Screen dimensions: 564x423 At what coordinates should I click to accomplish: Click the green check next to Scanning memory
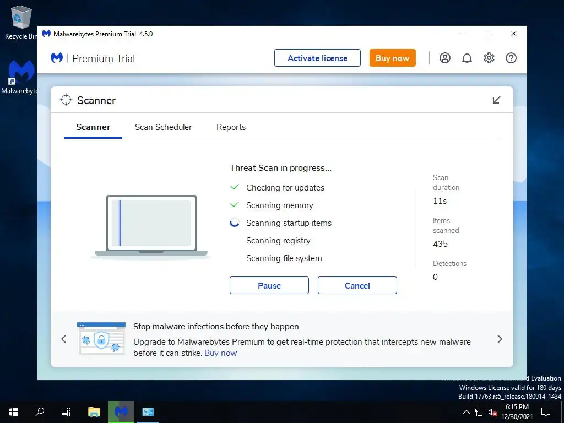234,205
